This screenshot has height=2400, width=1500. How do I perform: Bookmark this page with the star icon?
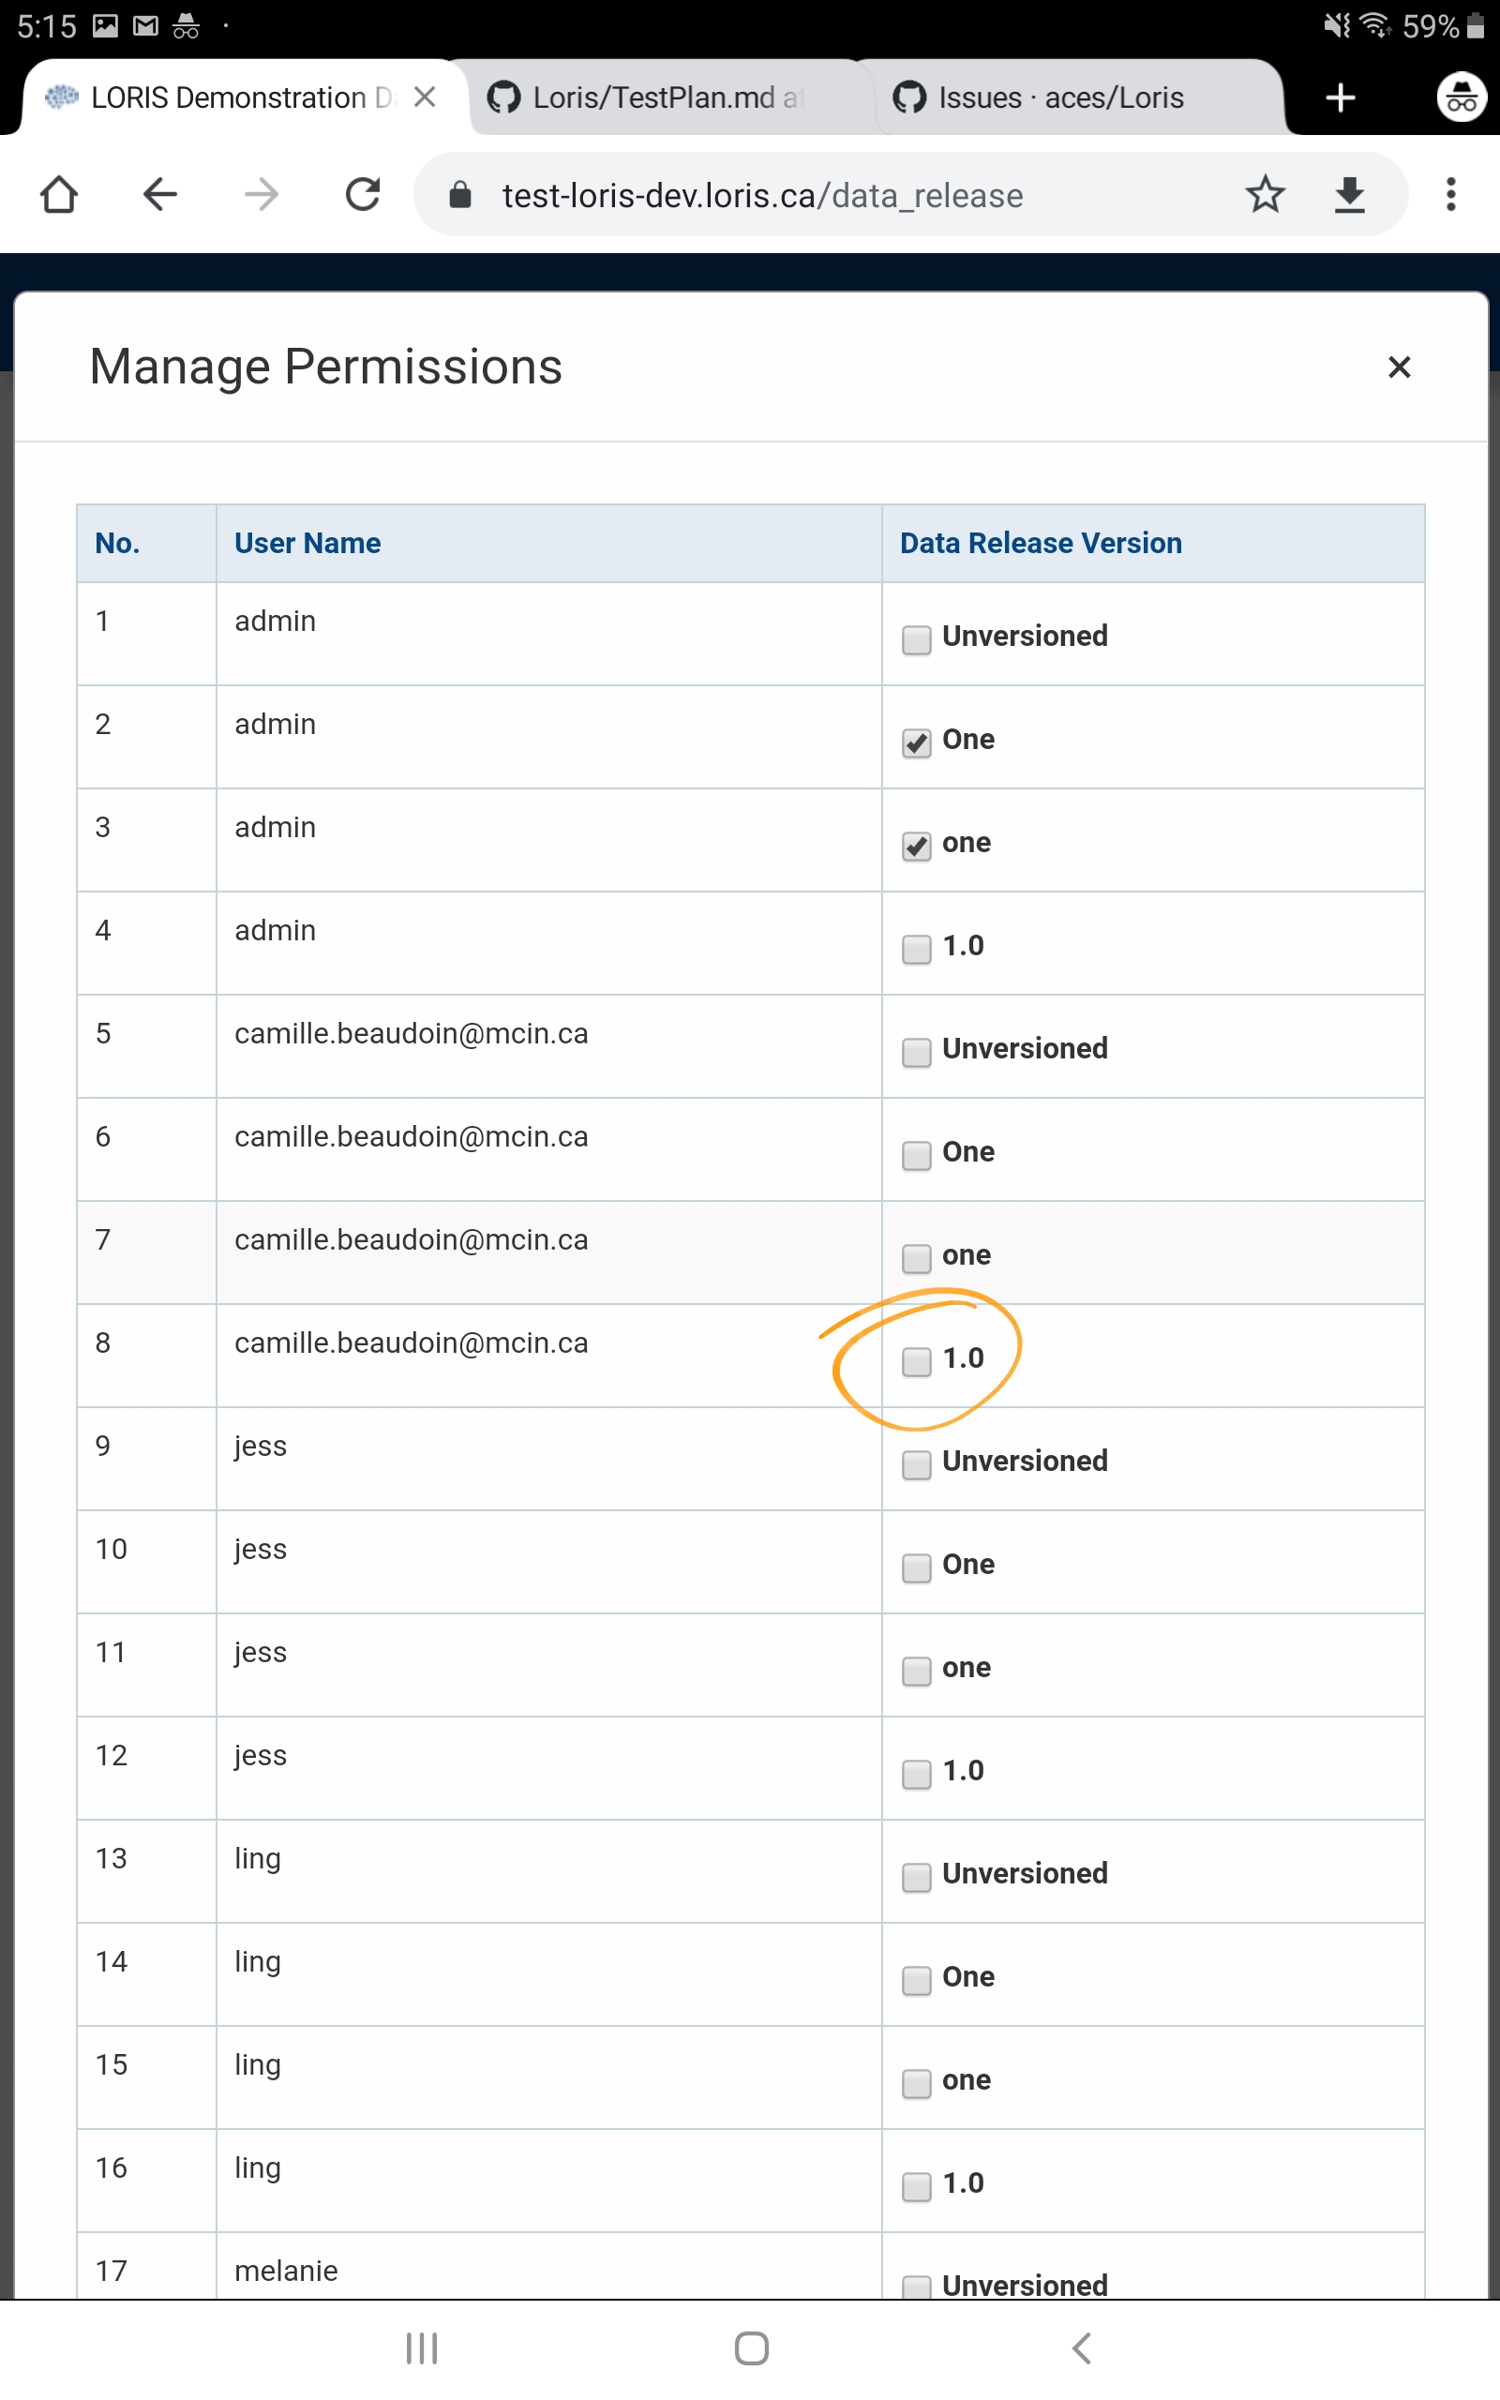(x=1266, y=194)
